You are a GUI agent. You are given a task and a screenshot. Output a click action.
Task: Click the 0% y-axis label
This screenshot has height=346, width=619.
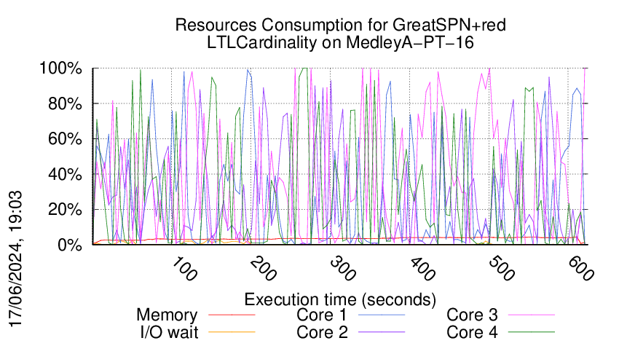coord(69,245)
